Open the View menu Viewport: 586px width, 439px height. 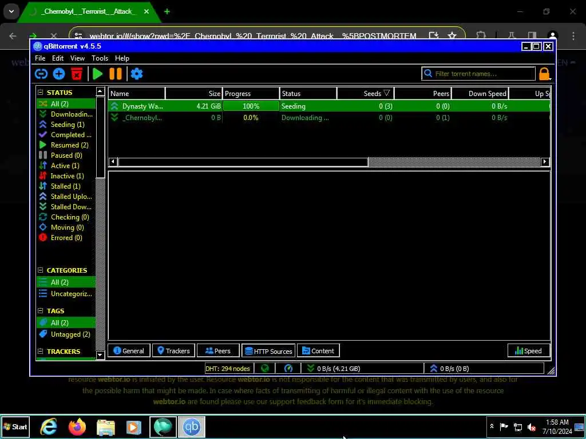tap(77, 58)
